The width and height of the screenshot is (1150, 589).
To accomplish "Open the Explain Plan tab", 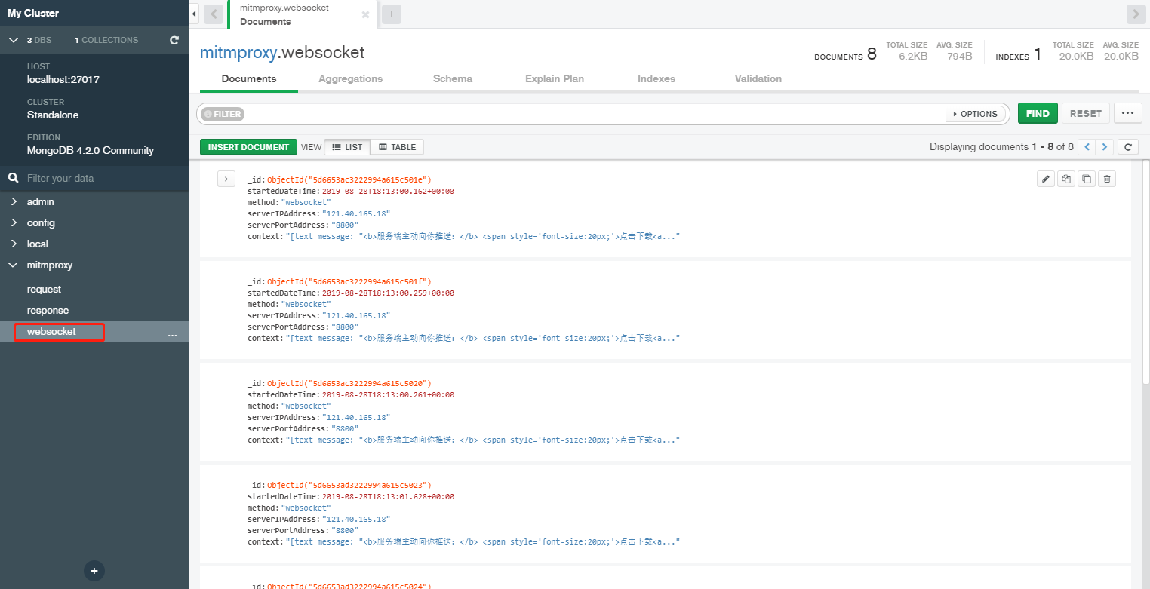I will pyautogui.click(x=555, y=78).
